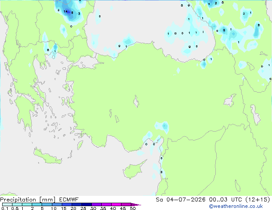Open the weatheronline.co.uk credit link
The width and height of the screenshot is (272, 210).
tap(236, 206)
